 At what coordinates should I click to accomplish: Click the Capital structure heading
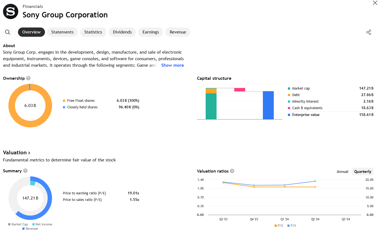(214, 78)
